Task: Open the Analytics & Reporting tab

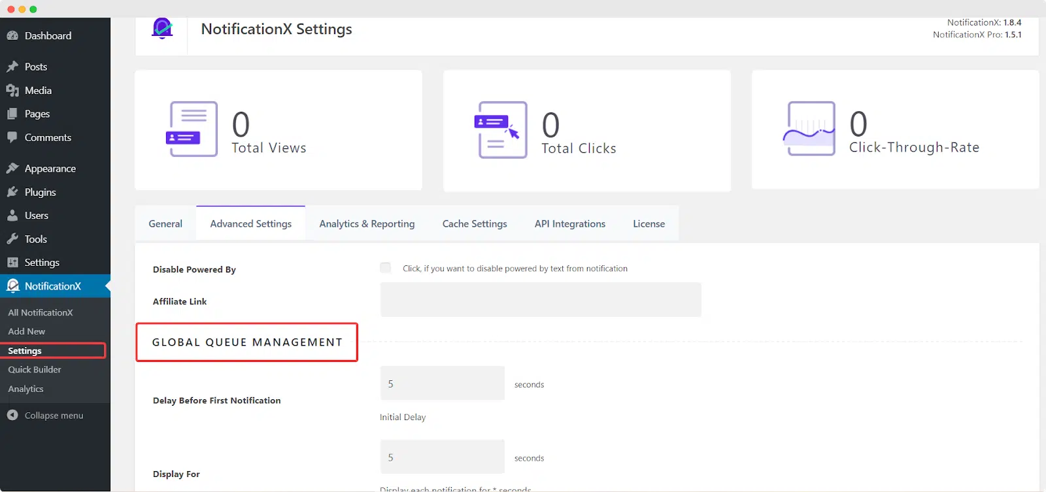Action: pyautogui.click(x=367, y=223)
